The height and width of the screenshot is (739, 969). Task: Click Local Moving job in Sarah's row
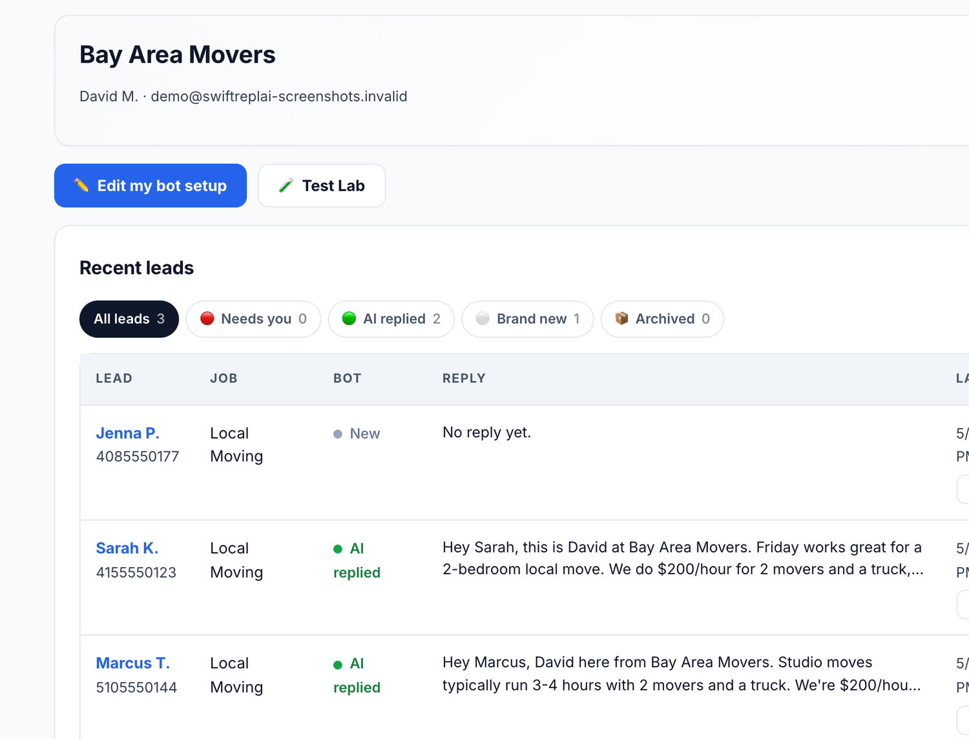click(236, 560)
